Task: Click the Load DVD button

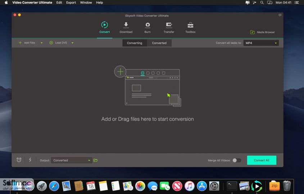Action: pyautogui.click(x=58, y=43)
